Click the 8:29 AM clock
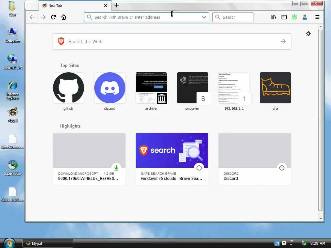Image resolution: width=331 pixels, height=248 pixels. coord(317,243)
